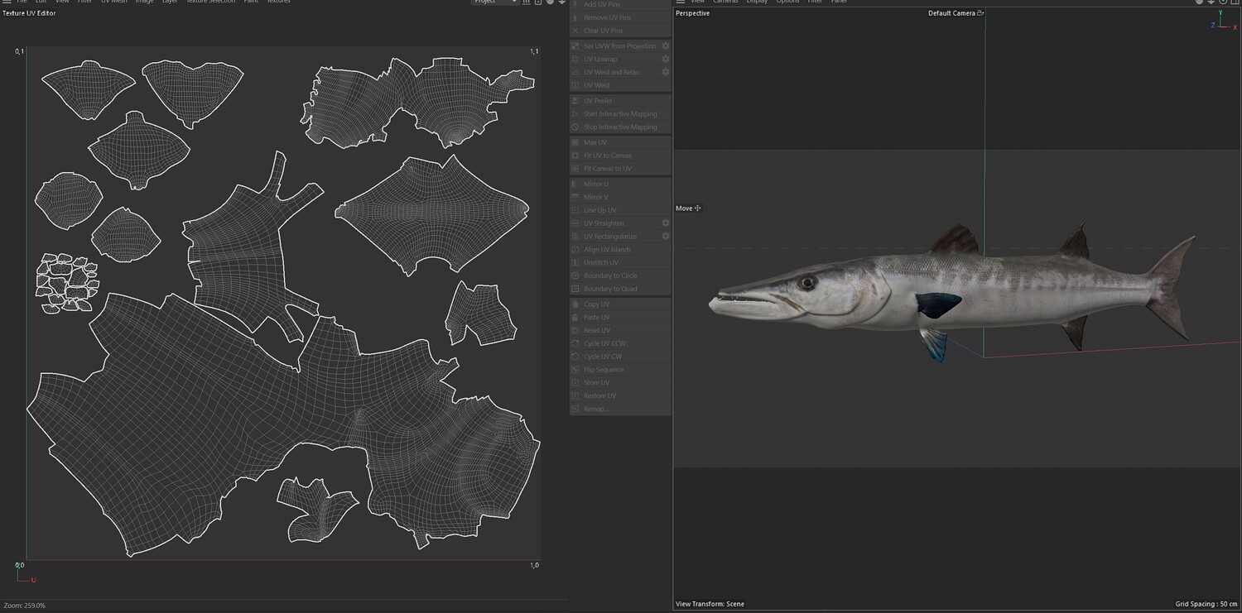Viewport: 1242px width, 613px height.
Task: Click the Default Camera link icon
Action: (x=980, y=13)
